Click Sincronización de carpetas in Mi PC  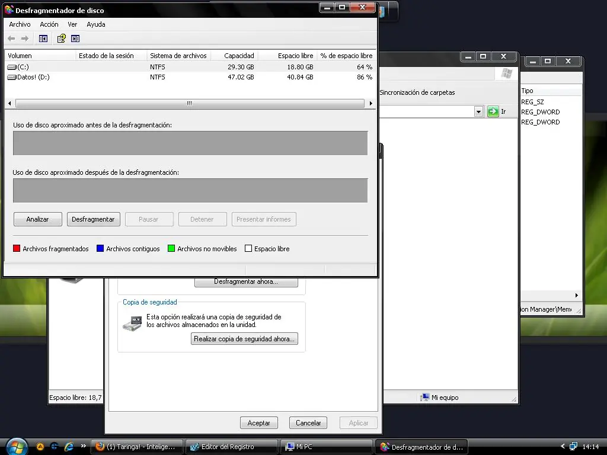[x=417, y=92]
